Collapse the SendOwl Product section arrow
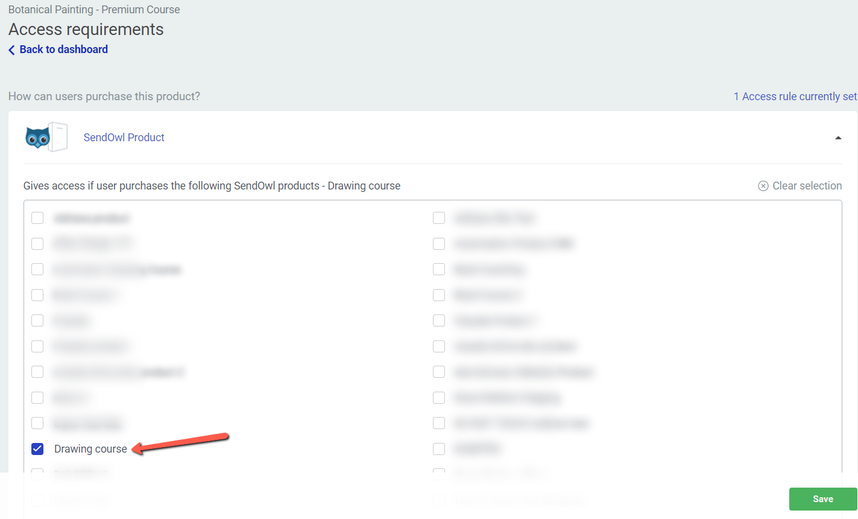The image size is (858, 519). click(837, 138)
